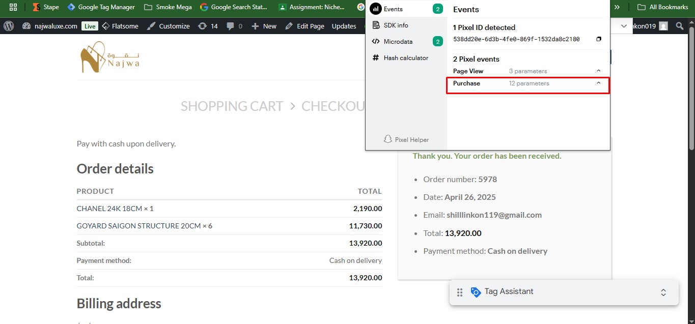
Task: Show the hidden bookmarks overflow chevron
Action: click(x=617, y=7)
